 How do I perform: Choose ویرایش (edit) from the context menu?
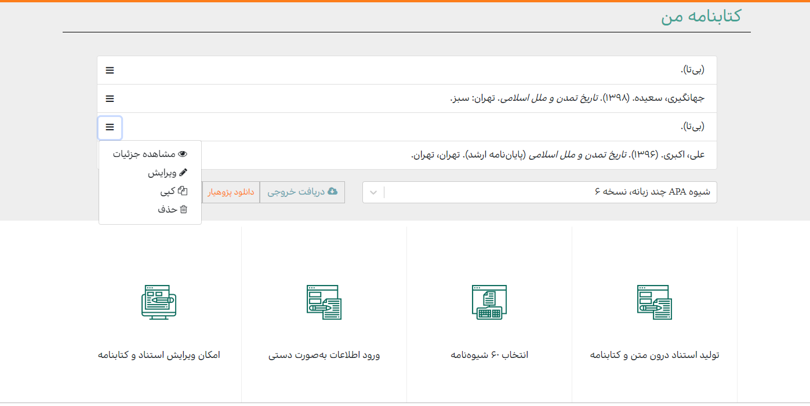(x=167, y=173)
